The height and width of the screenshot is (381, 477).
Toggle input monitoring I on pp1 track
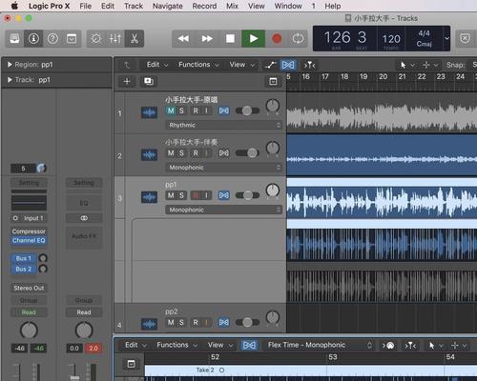pos(206,195)
